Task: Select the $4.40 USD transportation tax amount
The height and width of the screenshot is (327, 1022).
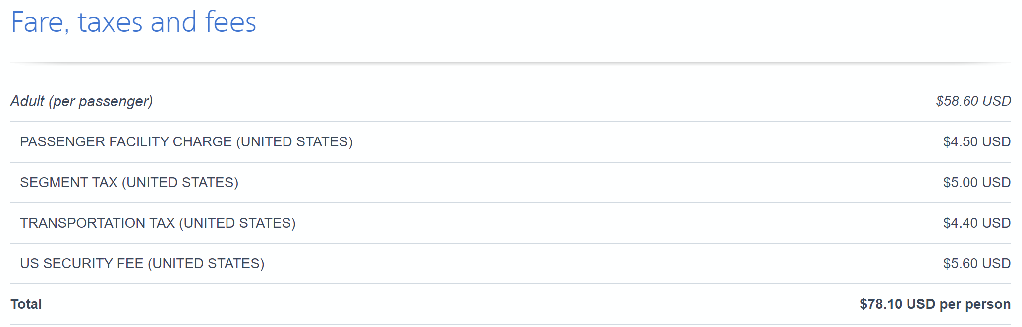Action: point(976,223)
